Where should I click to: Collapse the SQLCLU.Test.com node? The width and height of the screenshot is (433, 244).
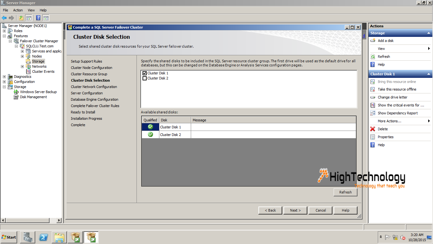coord(16,46)
